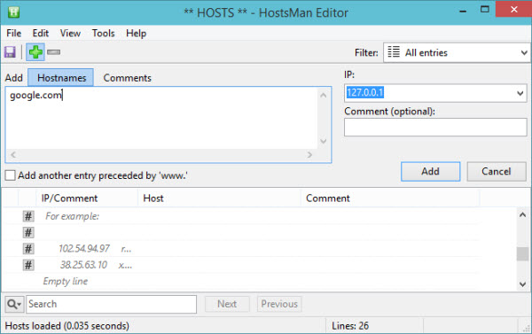Viewport: 532px width, 334px height.
Task: Open the View menu
Action: pyautogui.click(x=70, y=34)
